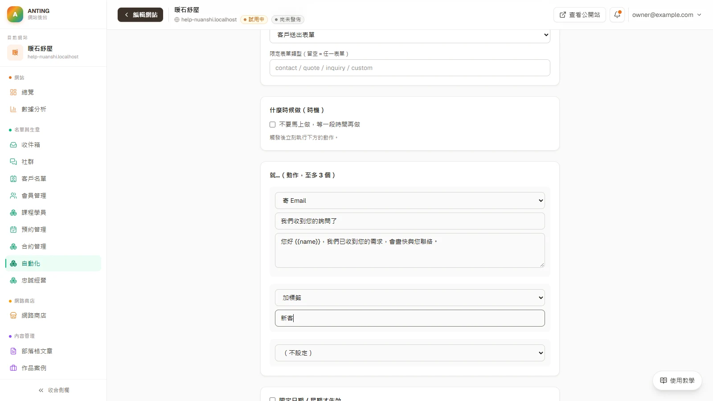Enable 不要馬上做，等一段時間再做 checkbox

click(x=272, y=125)
